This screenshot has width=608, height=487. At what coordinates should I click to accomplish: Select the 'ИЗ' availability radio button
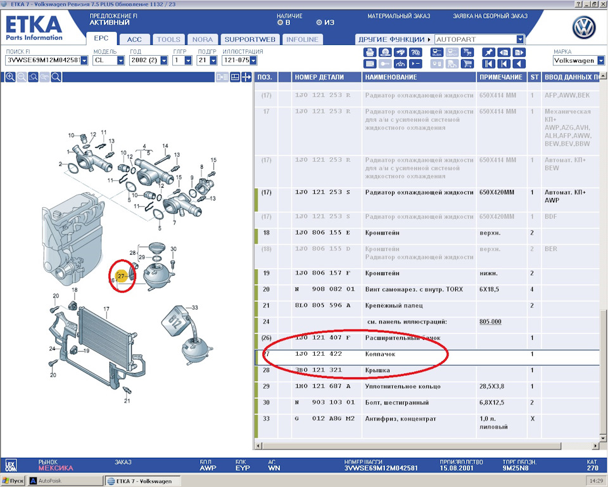(319, 23)
